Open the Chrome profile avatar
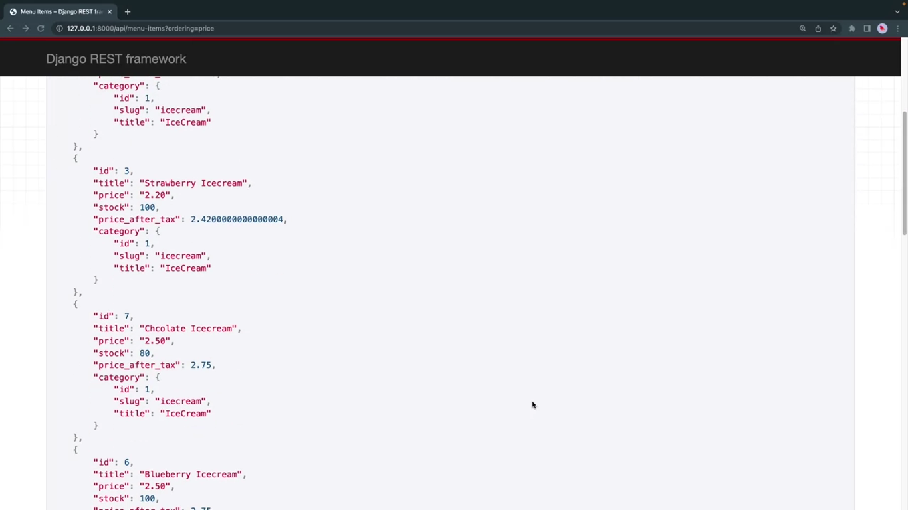This screenshot has width=908, height=510. (x=883, y=29)
